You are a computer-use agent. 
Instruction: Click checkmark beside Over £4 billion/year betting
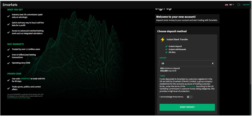[9, 56]
